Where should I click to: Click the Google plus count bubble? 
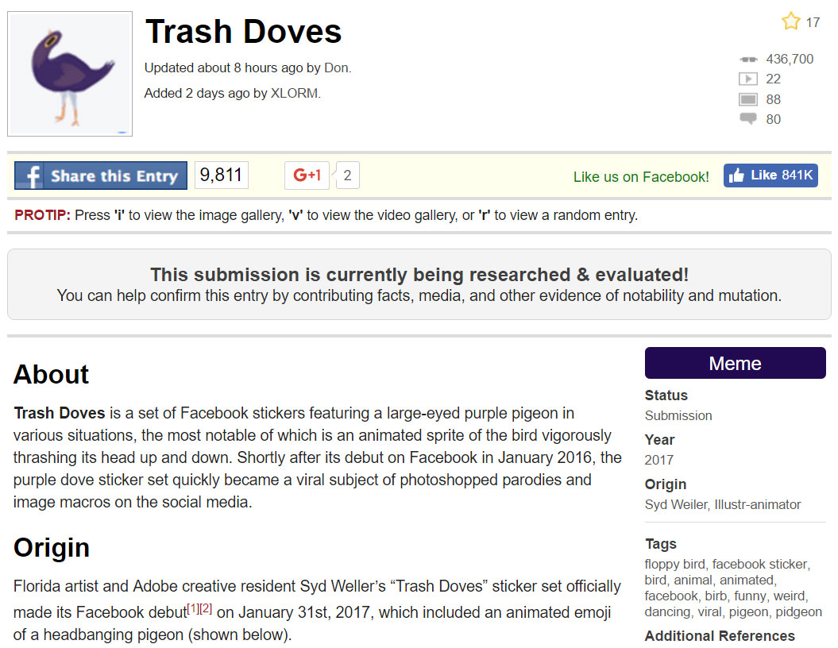click(347, 175)
